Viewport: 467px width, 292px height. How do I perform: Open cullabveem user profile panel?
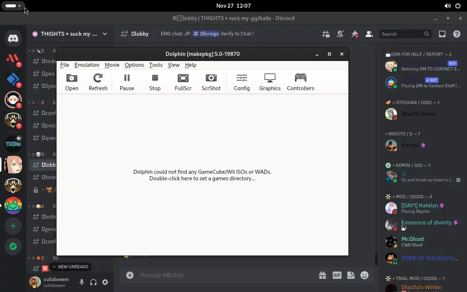click(51, 282)
